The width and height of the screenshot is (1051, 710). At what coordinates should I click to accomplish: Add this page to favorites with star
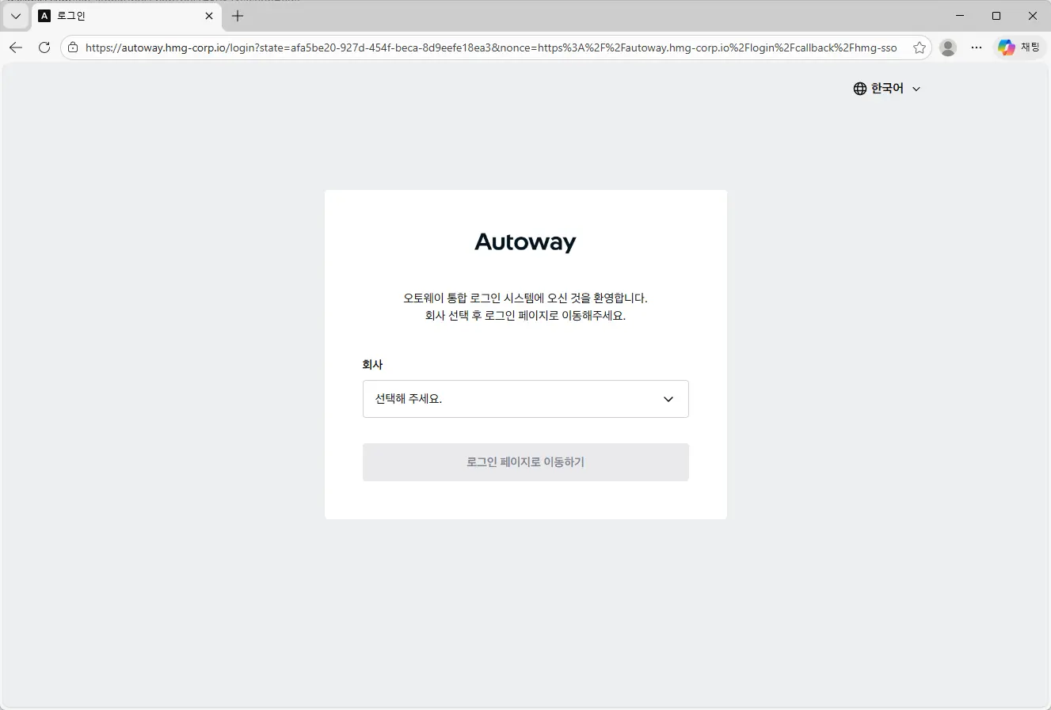click(919, 47)
